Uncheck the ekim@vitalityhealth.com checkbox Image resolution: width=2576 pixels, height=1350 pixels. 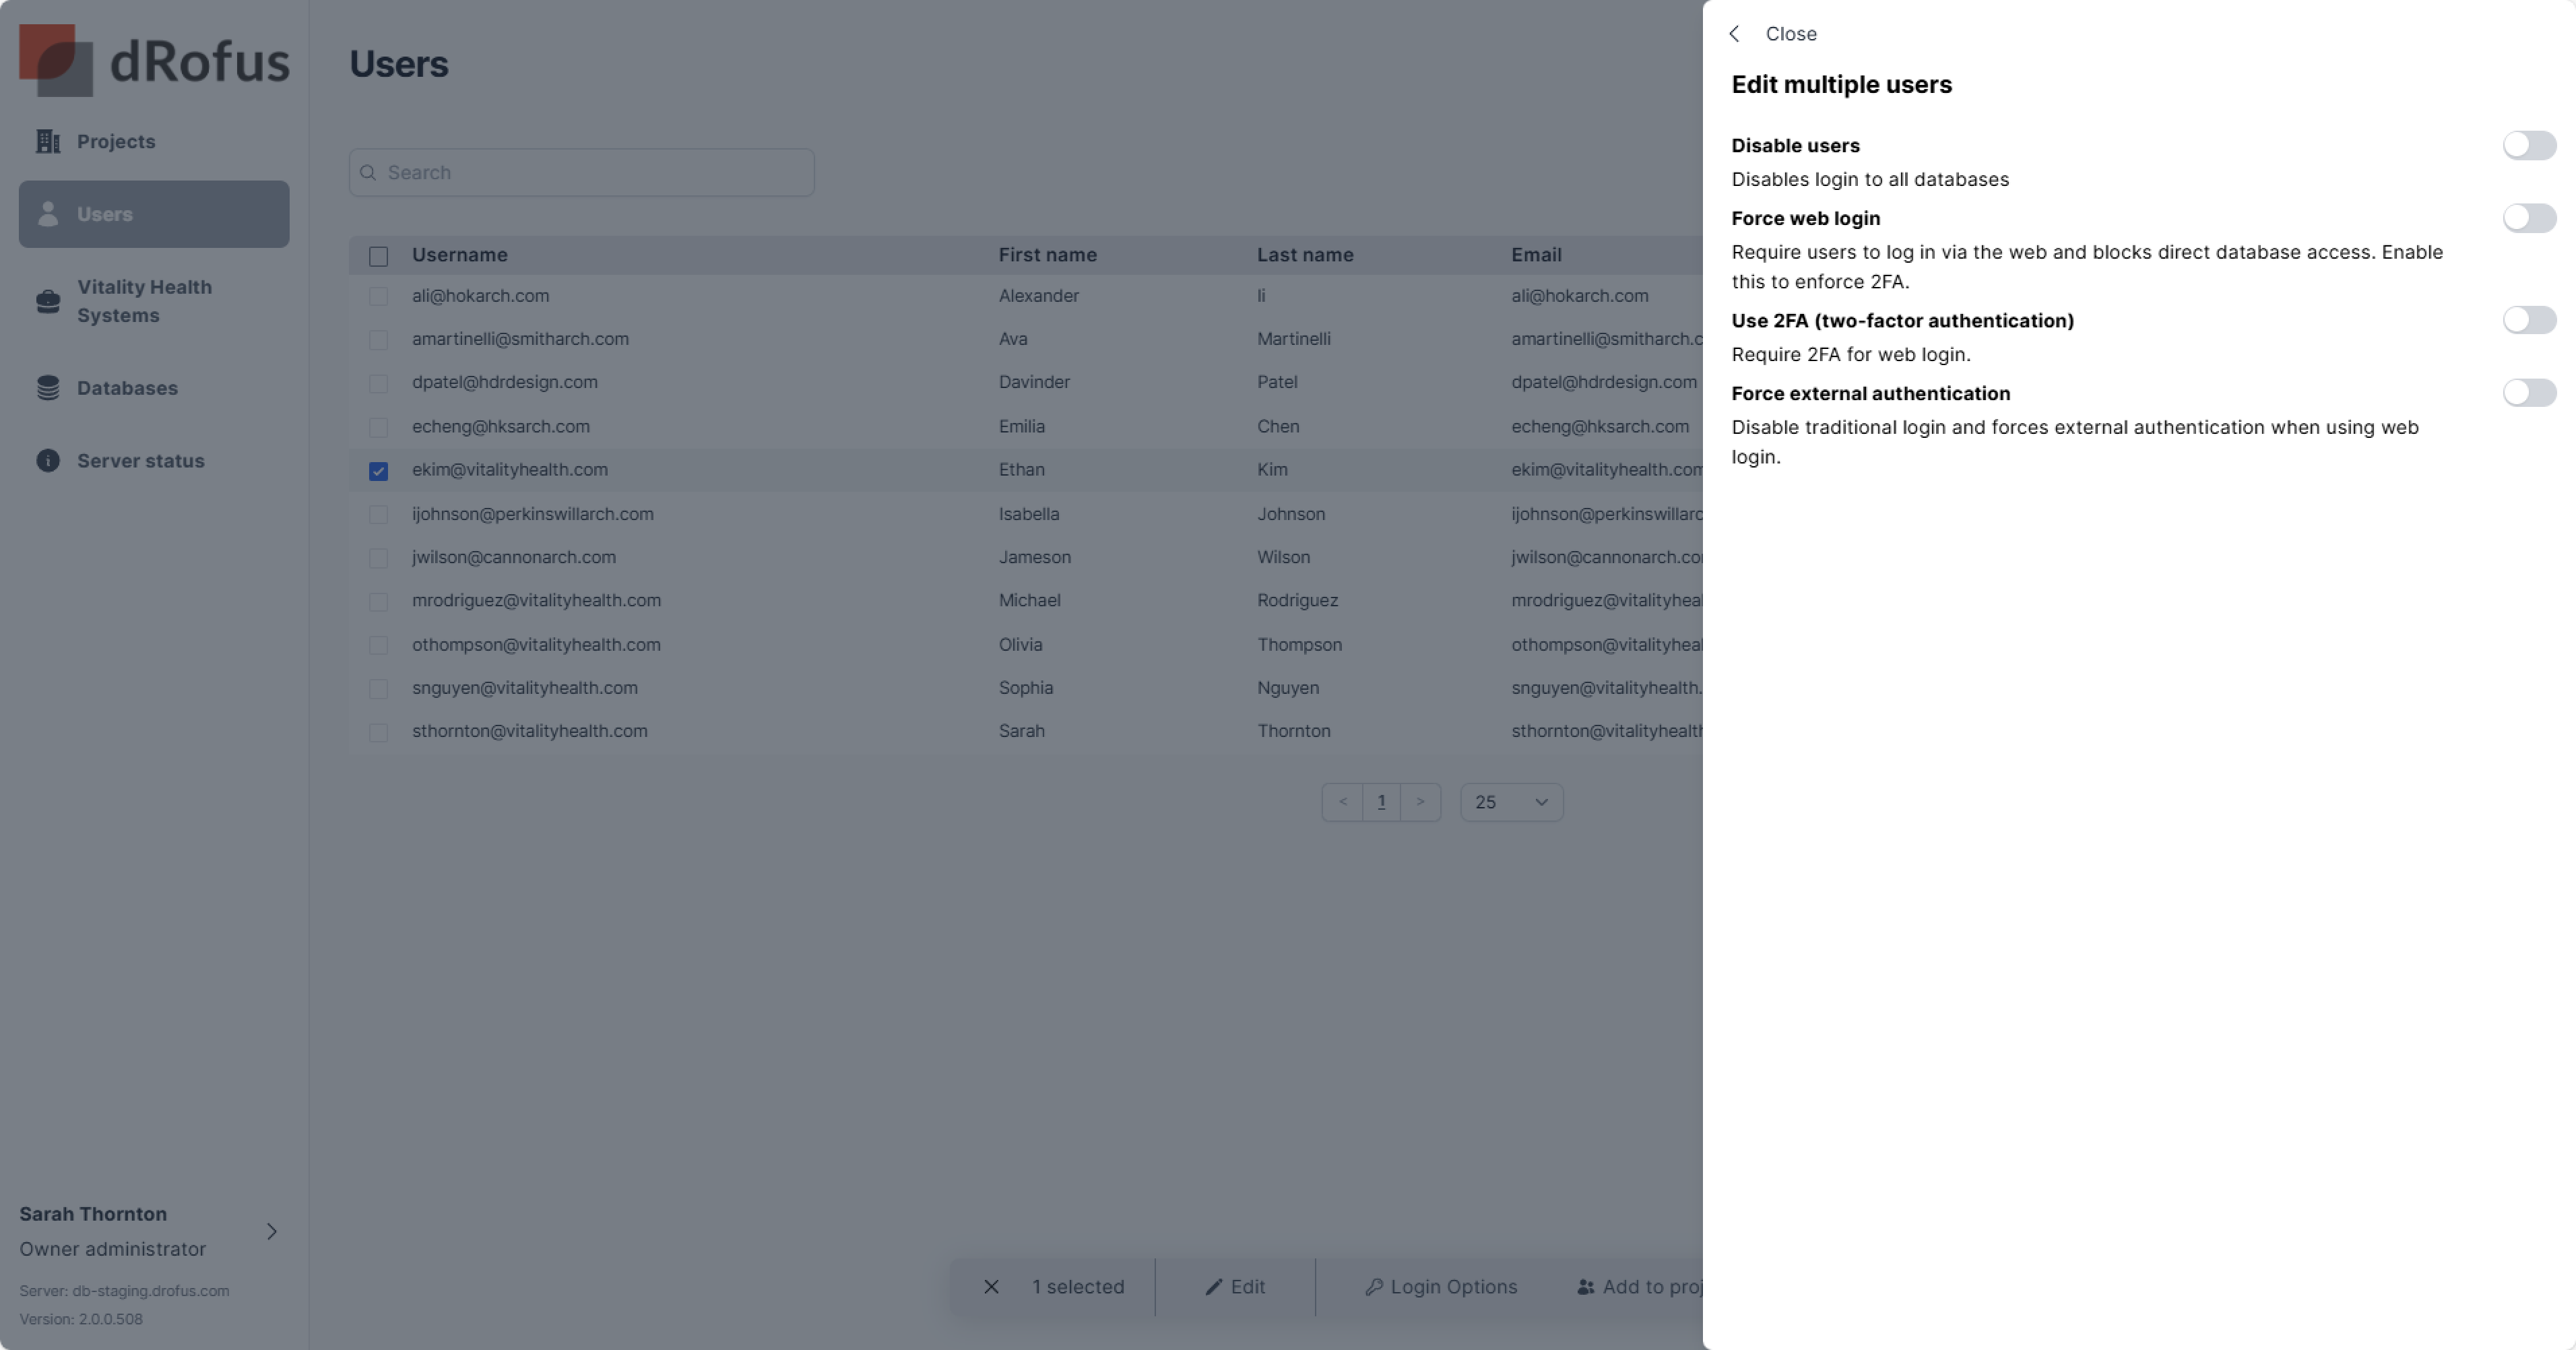[378, 471]
